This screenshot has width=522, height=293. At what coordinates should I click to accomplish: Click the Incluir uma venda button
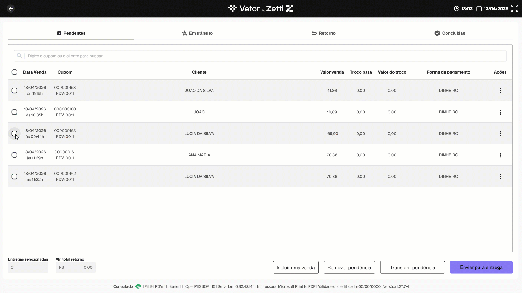[295, 267]
